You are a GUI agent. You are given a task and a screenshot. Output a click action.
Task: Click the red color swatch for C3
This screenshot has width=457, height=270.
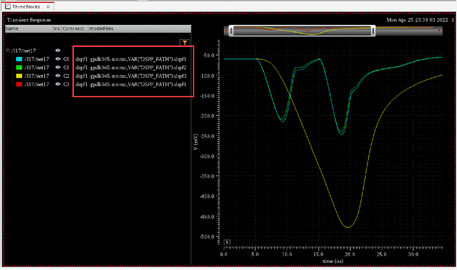pos(19,84)
